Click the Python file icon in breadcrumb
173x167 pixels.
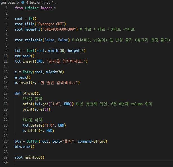(23, 2)
